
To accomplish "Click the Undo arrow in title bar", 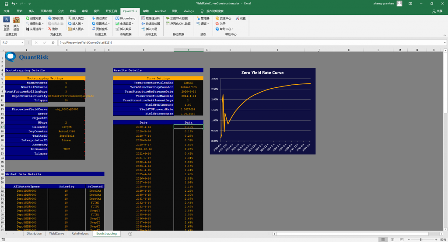I will point(14,3).
